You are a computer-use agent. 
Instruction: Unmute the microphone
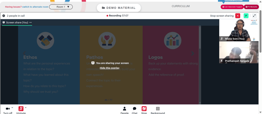pyautogui.click(x=21, y=109)
